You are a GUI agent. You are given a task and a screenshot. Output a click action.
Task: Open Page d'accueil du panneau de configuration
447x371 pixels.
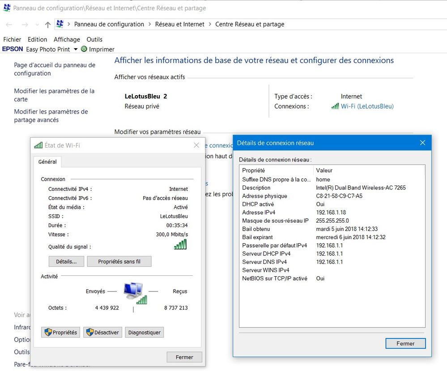(x=55, y=69)
